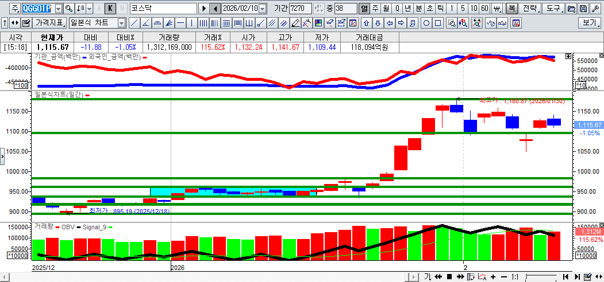The image size is (604, 282).
Task: Expand the stock code dropdown list
Action: pos(58,9)
